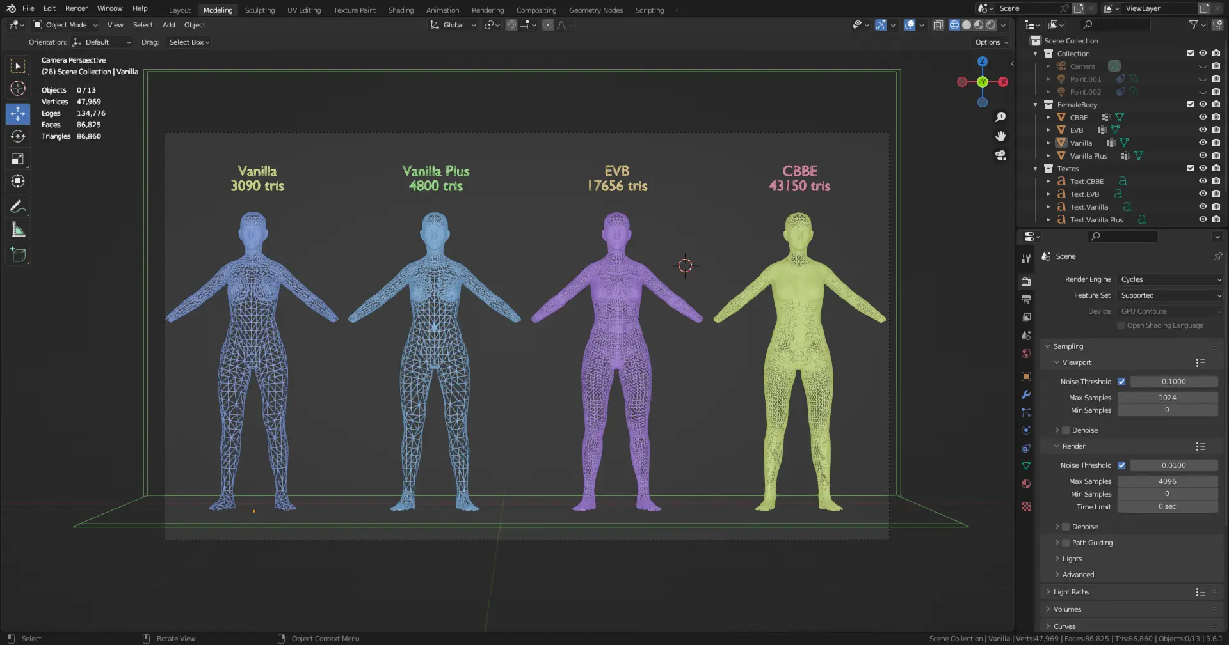This screenshot has width=1229, height=645.
Task: Open the Options button in viewport header
Action: tap(992, 42)
